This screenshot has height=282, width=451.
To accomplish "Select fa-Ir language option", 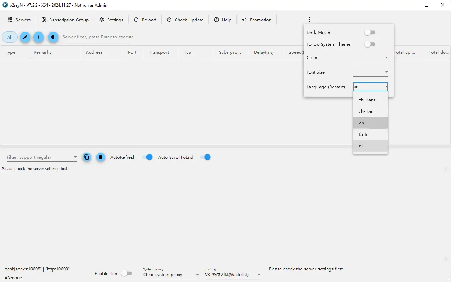I will point(371,135).
